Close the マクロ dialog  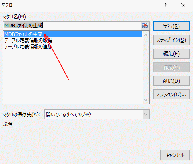point(183,5)
